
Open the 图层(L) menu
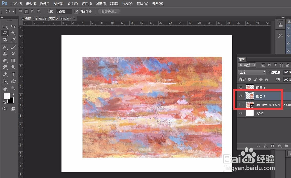click(x=58, y=4)
